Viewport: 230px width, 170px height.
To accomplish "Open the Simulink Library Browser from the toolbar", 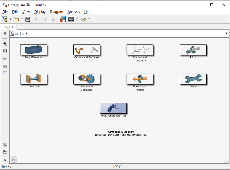I will pyautogui.click(x=63, y=19).
